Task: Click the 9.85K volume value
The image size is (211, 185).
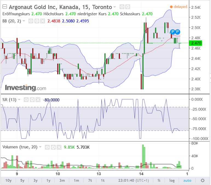Action: (x=69, y=147)
